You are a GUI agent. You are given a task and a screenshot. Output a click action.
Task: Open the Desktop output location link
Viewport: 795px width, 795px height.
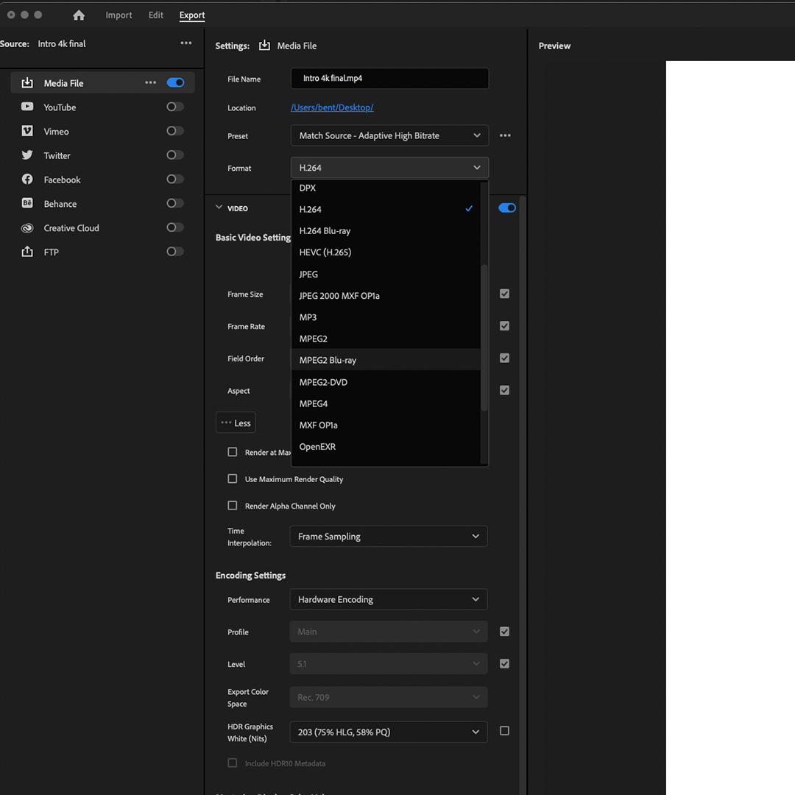tap(332, 107)
